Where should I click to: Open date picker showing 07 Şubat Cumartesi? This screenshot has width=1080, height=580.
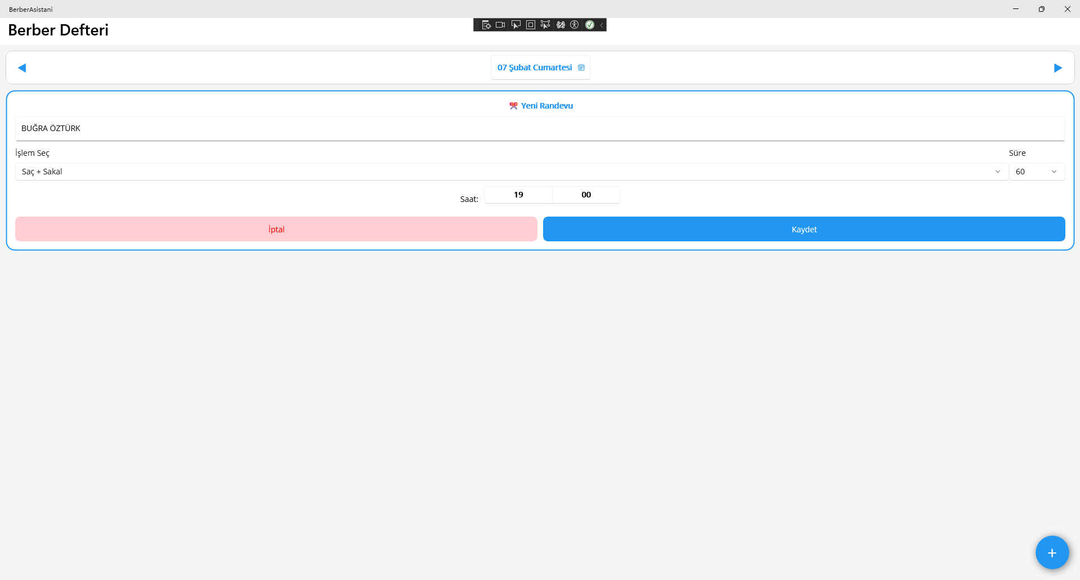pos(540,68)
